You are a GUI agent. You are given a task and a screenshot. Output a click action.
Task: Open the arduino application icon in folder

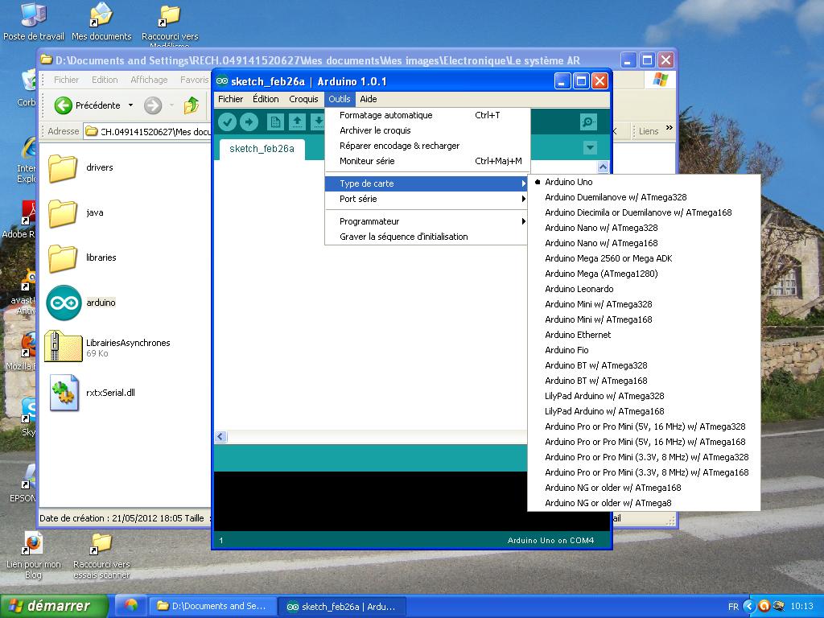point(64,303)
